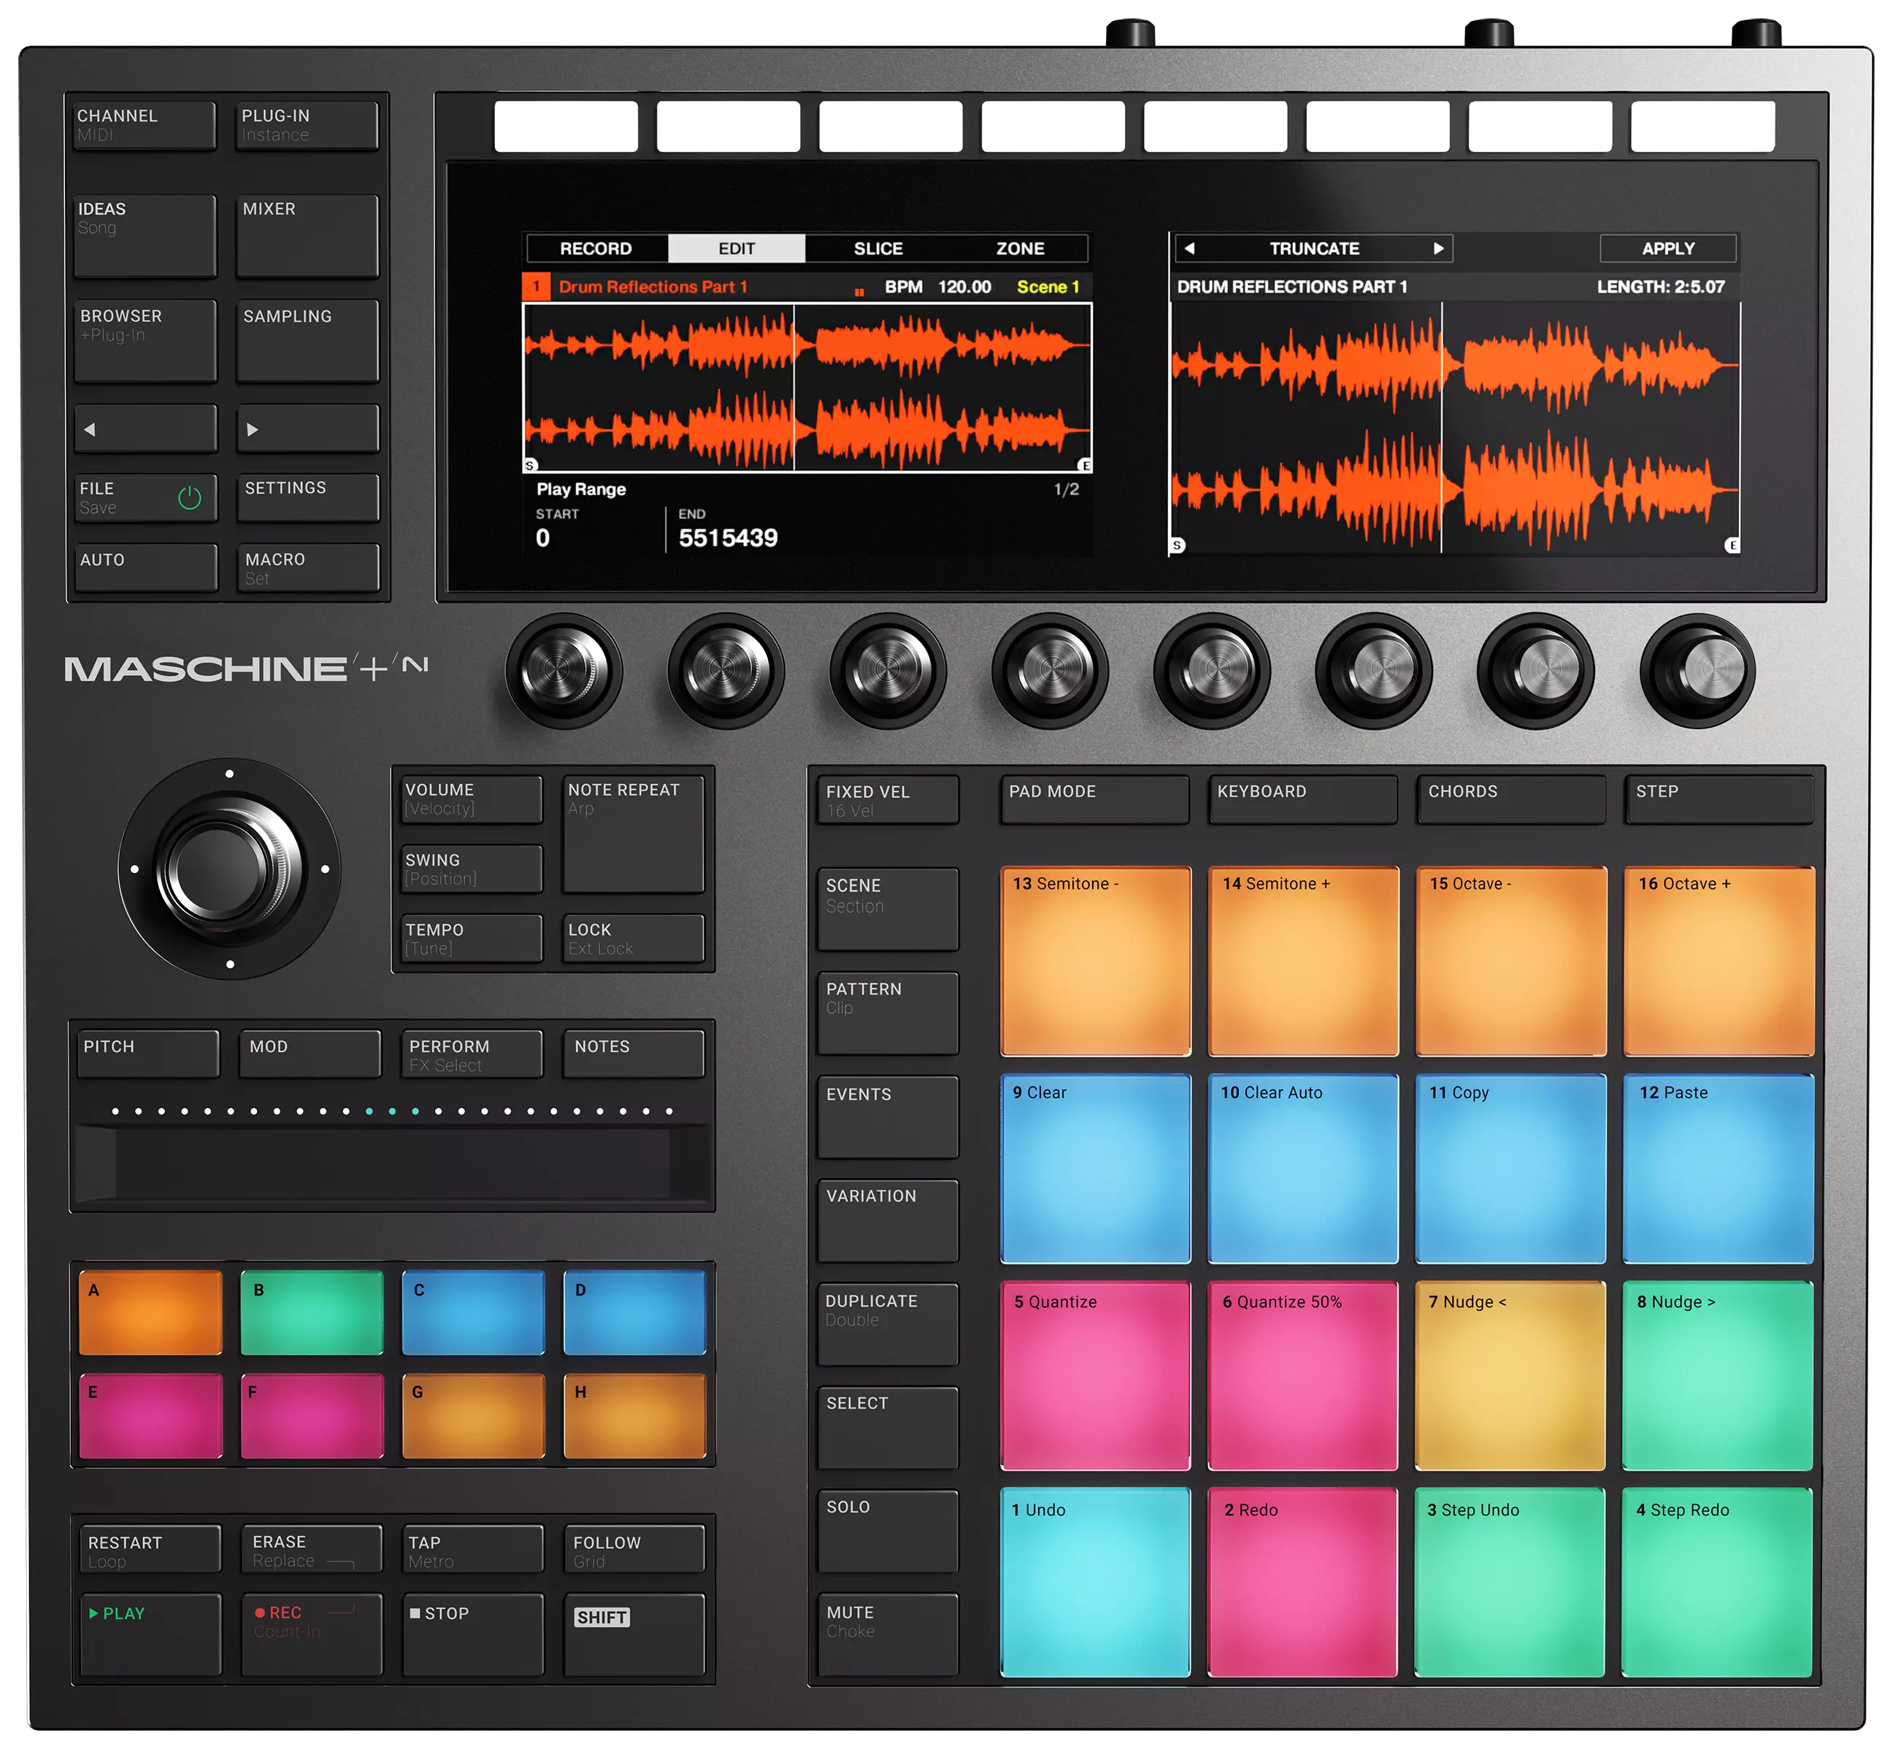Image resolution: width=1893 pixels, height=1749 pixels.
Task: Click APPLY on the right display
Action: click(x=1667, y=248)
